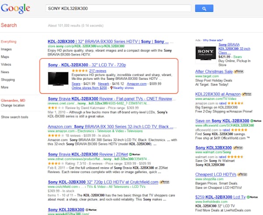Click the star rating in the product result
The width and height of the screenshot is (263, 215).
(79, 70)
